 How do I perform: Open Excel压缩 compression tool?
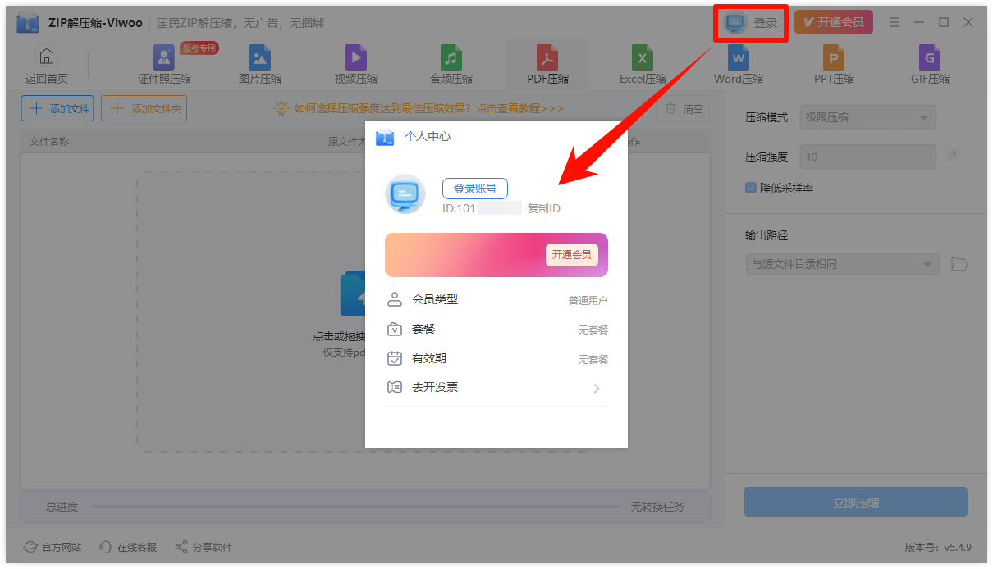[x=643, y=65]
